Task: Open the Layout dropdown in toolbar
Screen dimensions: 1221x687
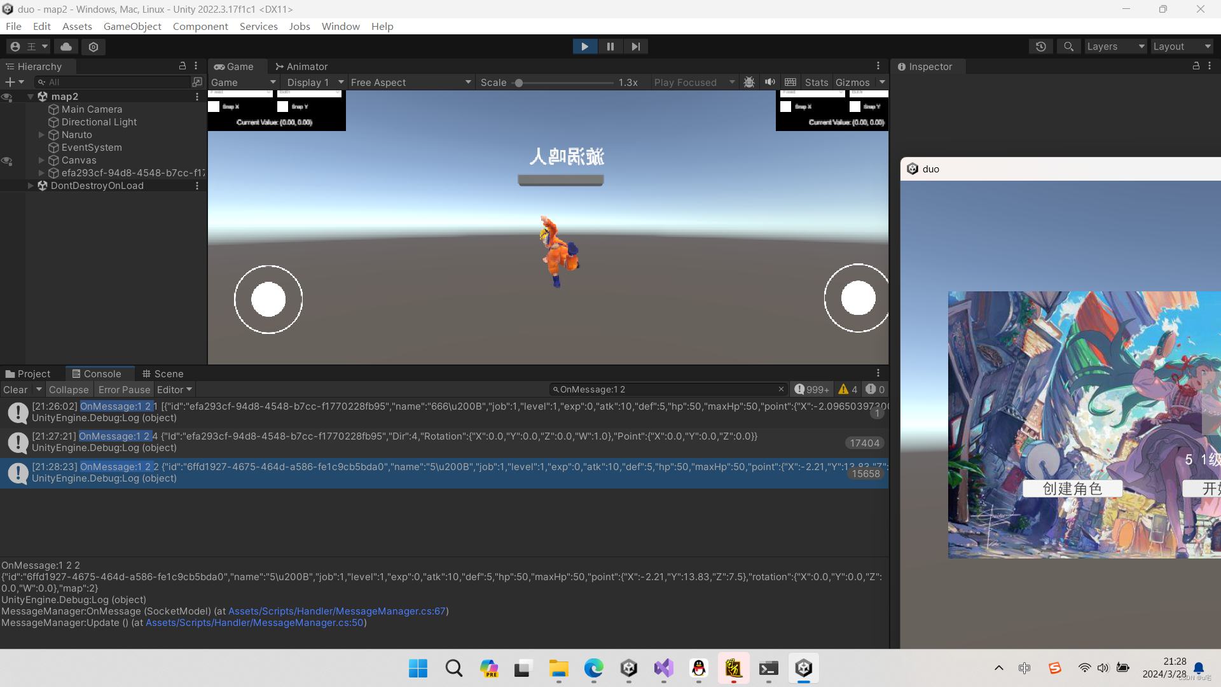Action: coord(1182,46)
